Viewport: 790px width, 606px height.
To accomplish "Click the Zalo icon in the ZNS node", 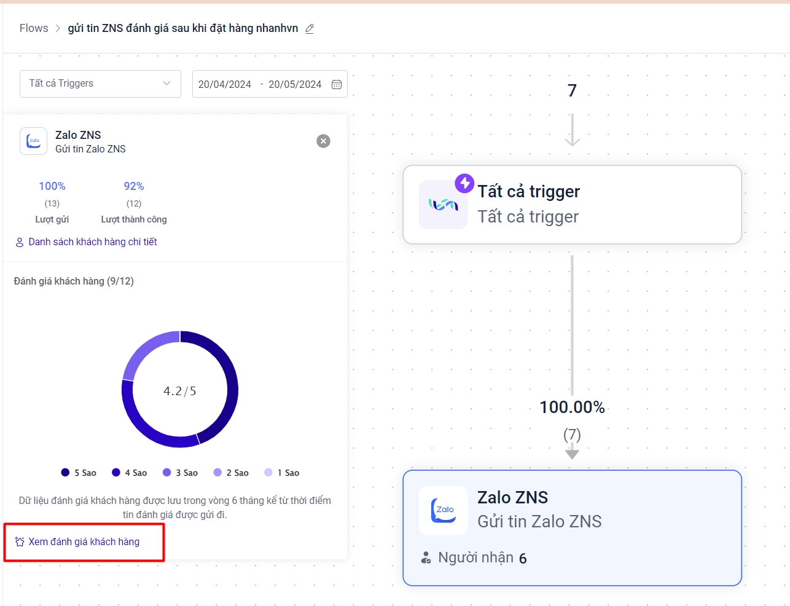I will coord(443,511).
